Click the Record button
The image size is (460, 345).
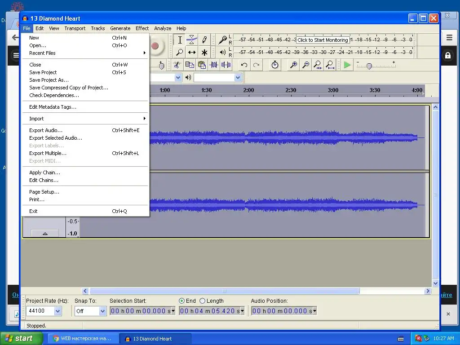[156, 46]
